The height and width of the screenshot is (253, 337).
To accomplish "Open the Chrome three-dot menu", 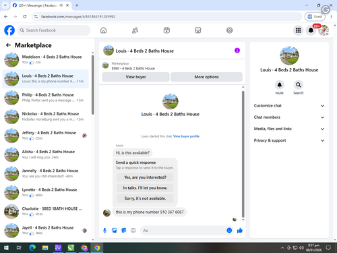I will click(x=331, y=16).
